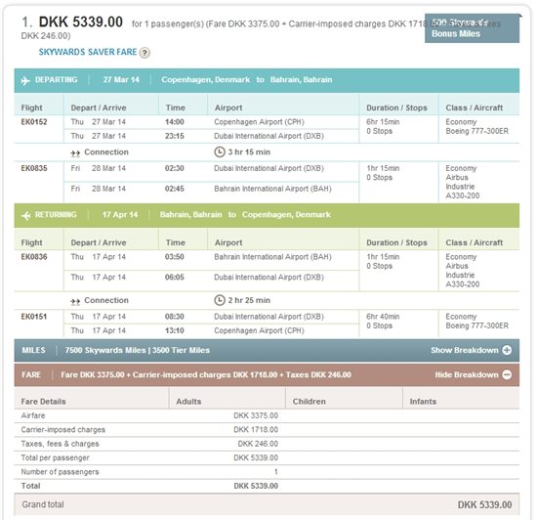Screen dimensions: 537x520
Task: Click the FARE bar label
Action: 31,374
